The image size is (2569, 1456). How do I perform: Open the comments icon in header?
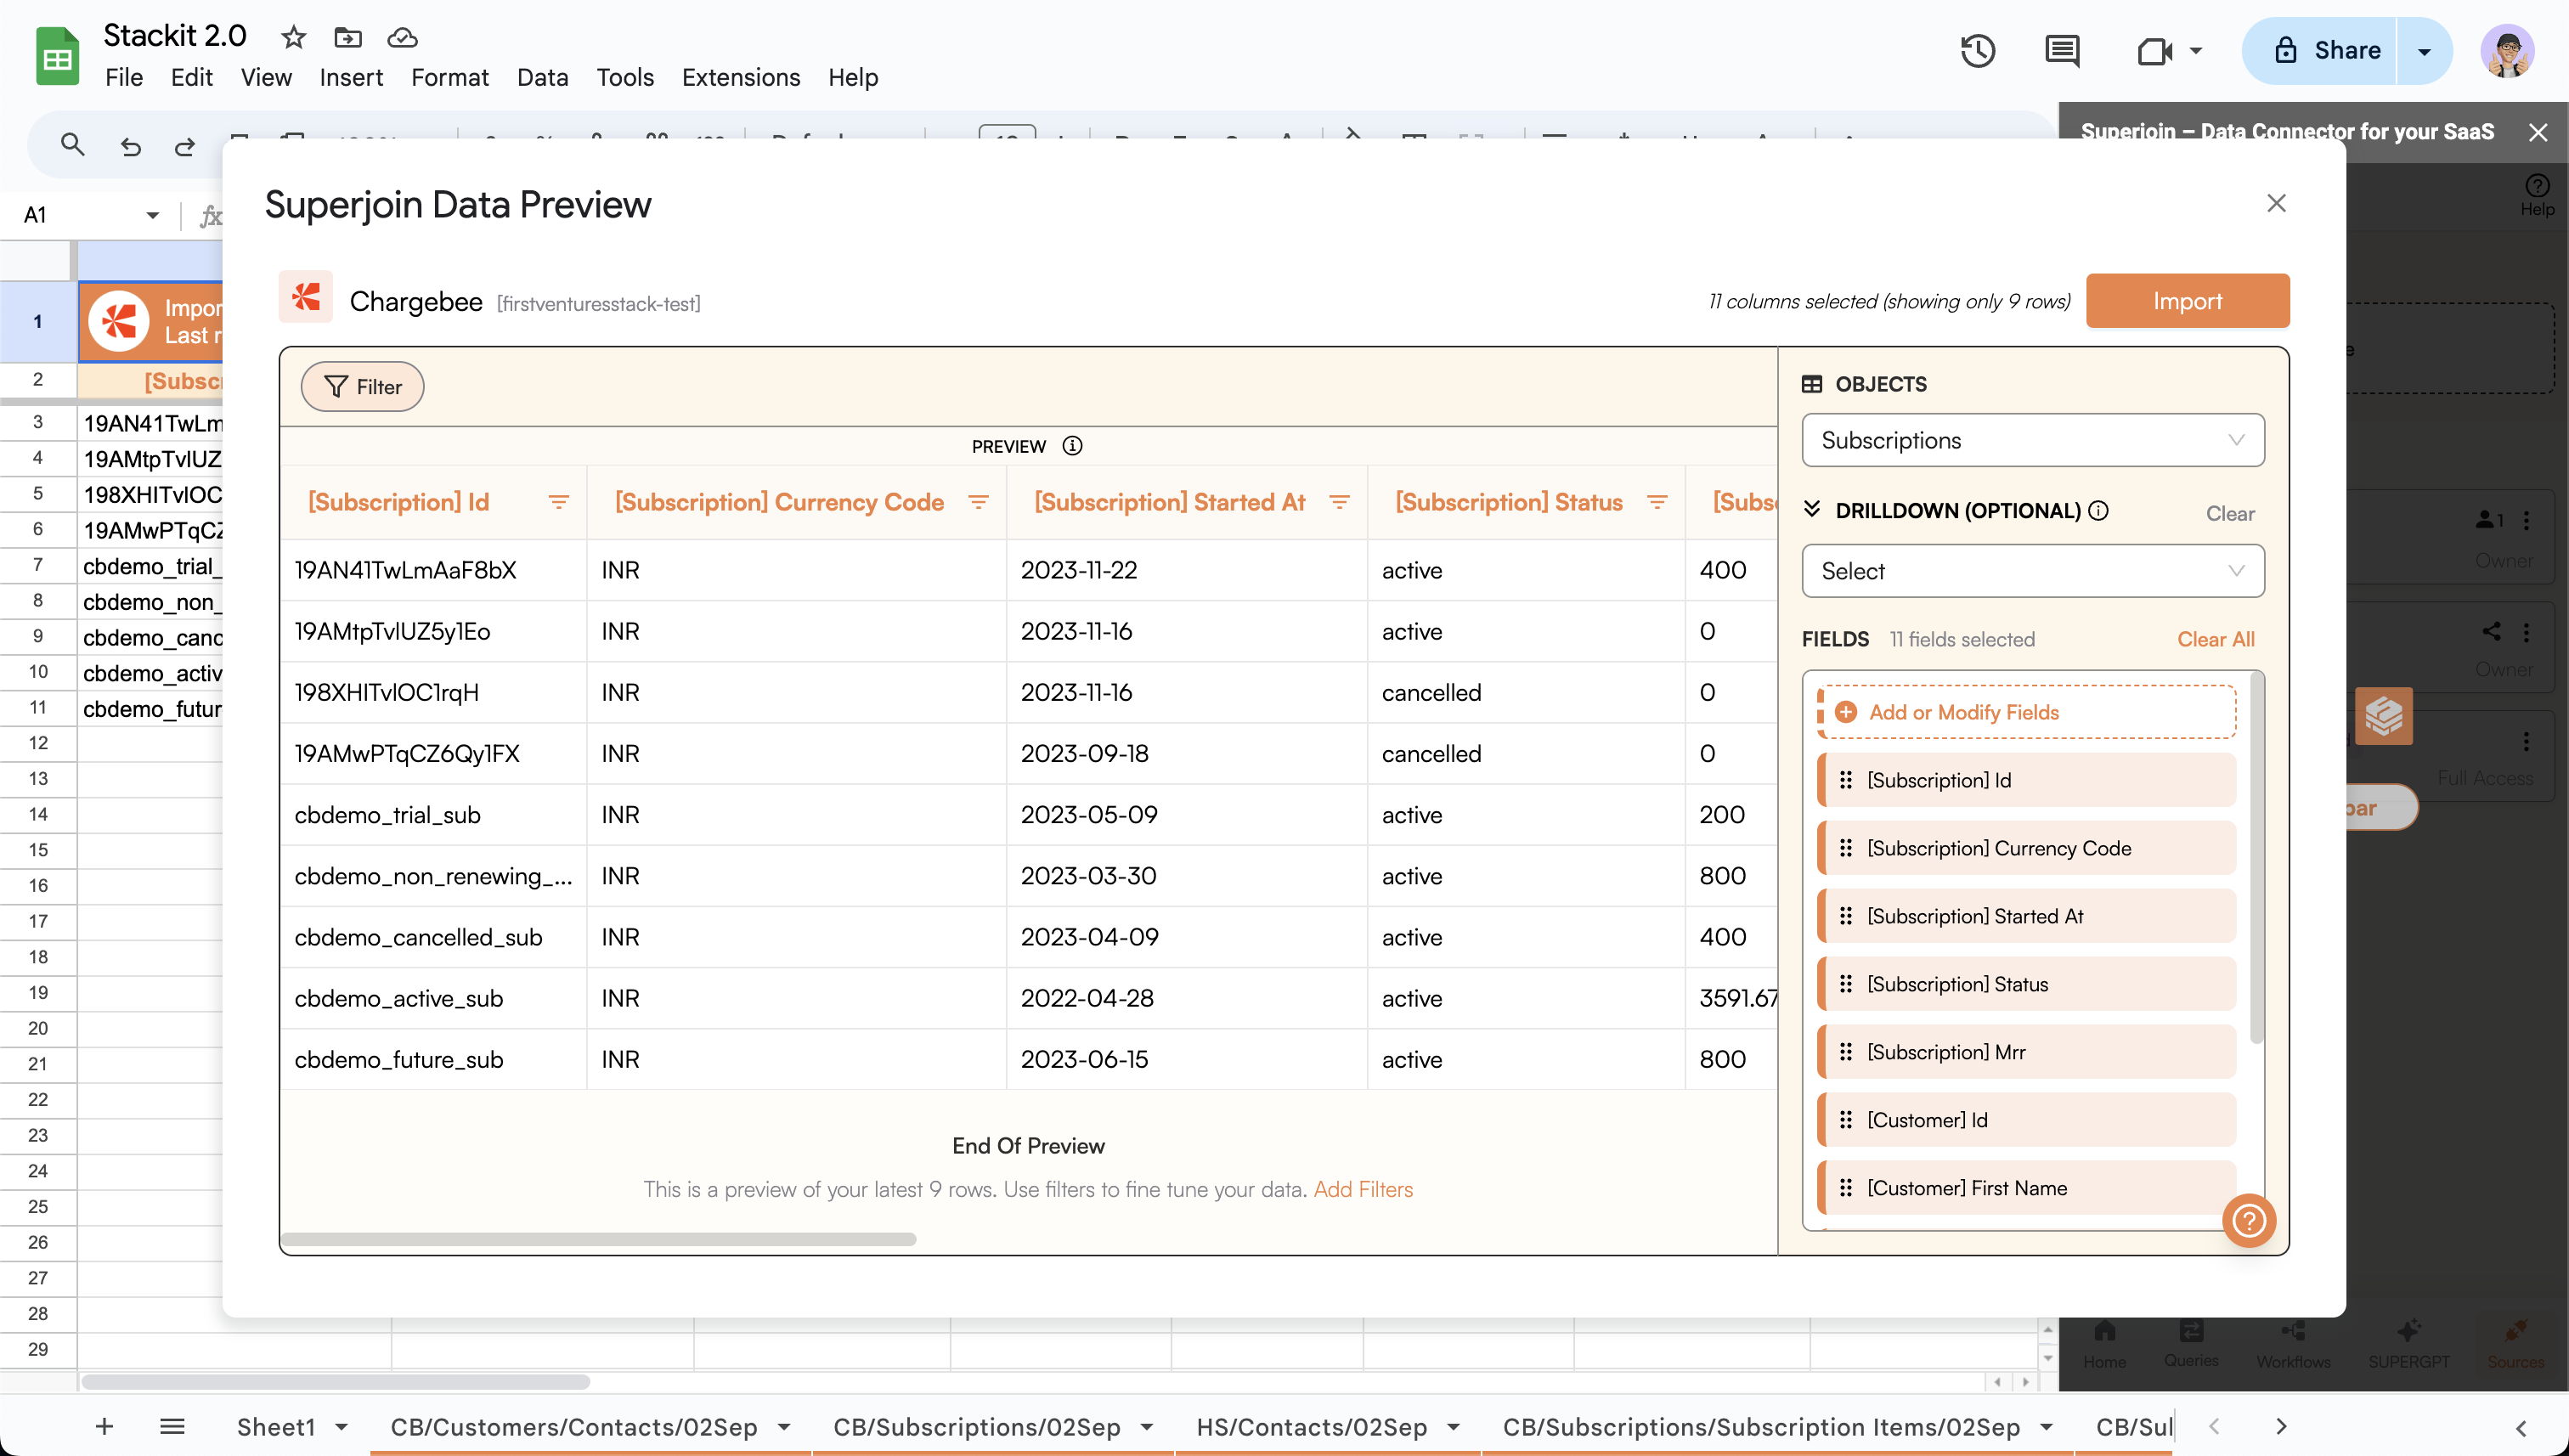2062,50
